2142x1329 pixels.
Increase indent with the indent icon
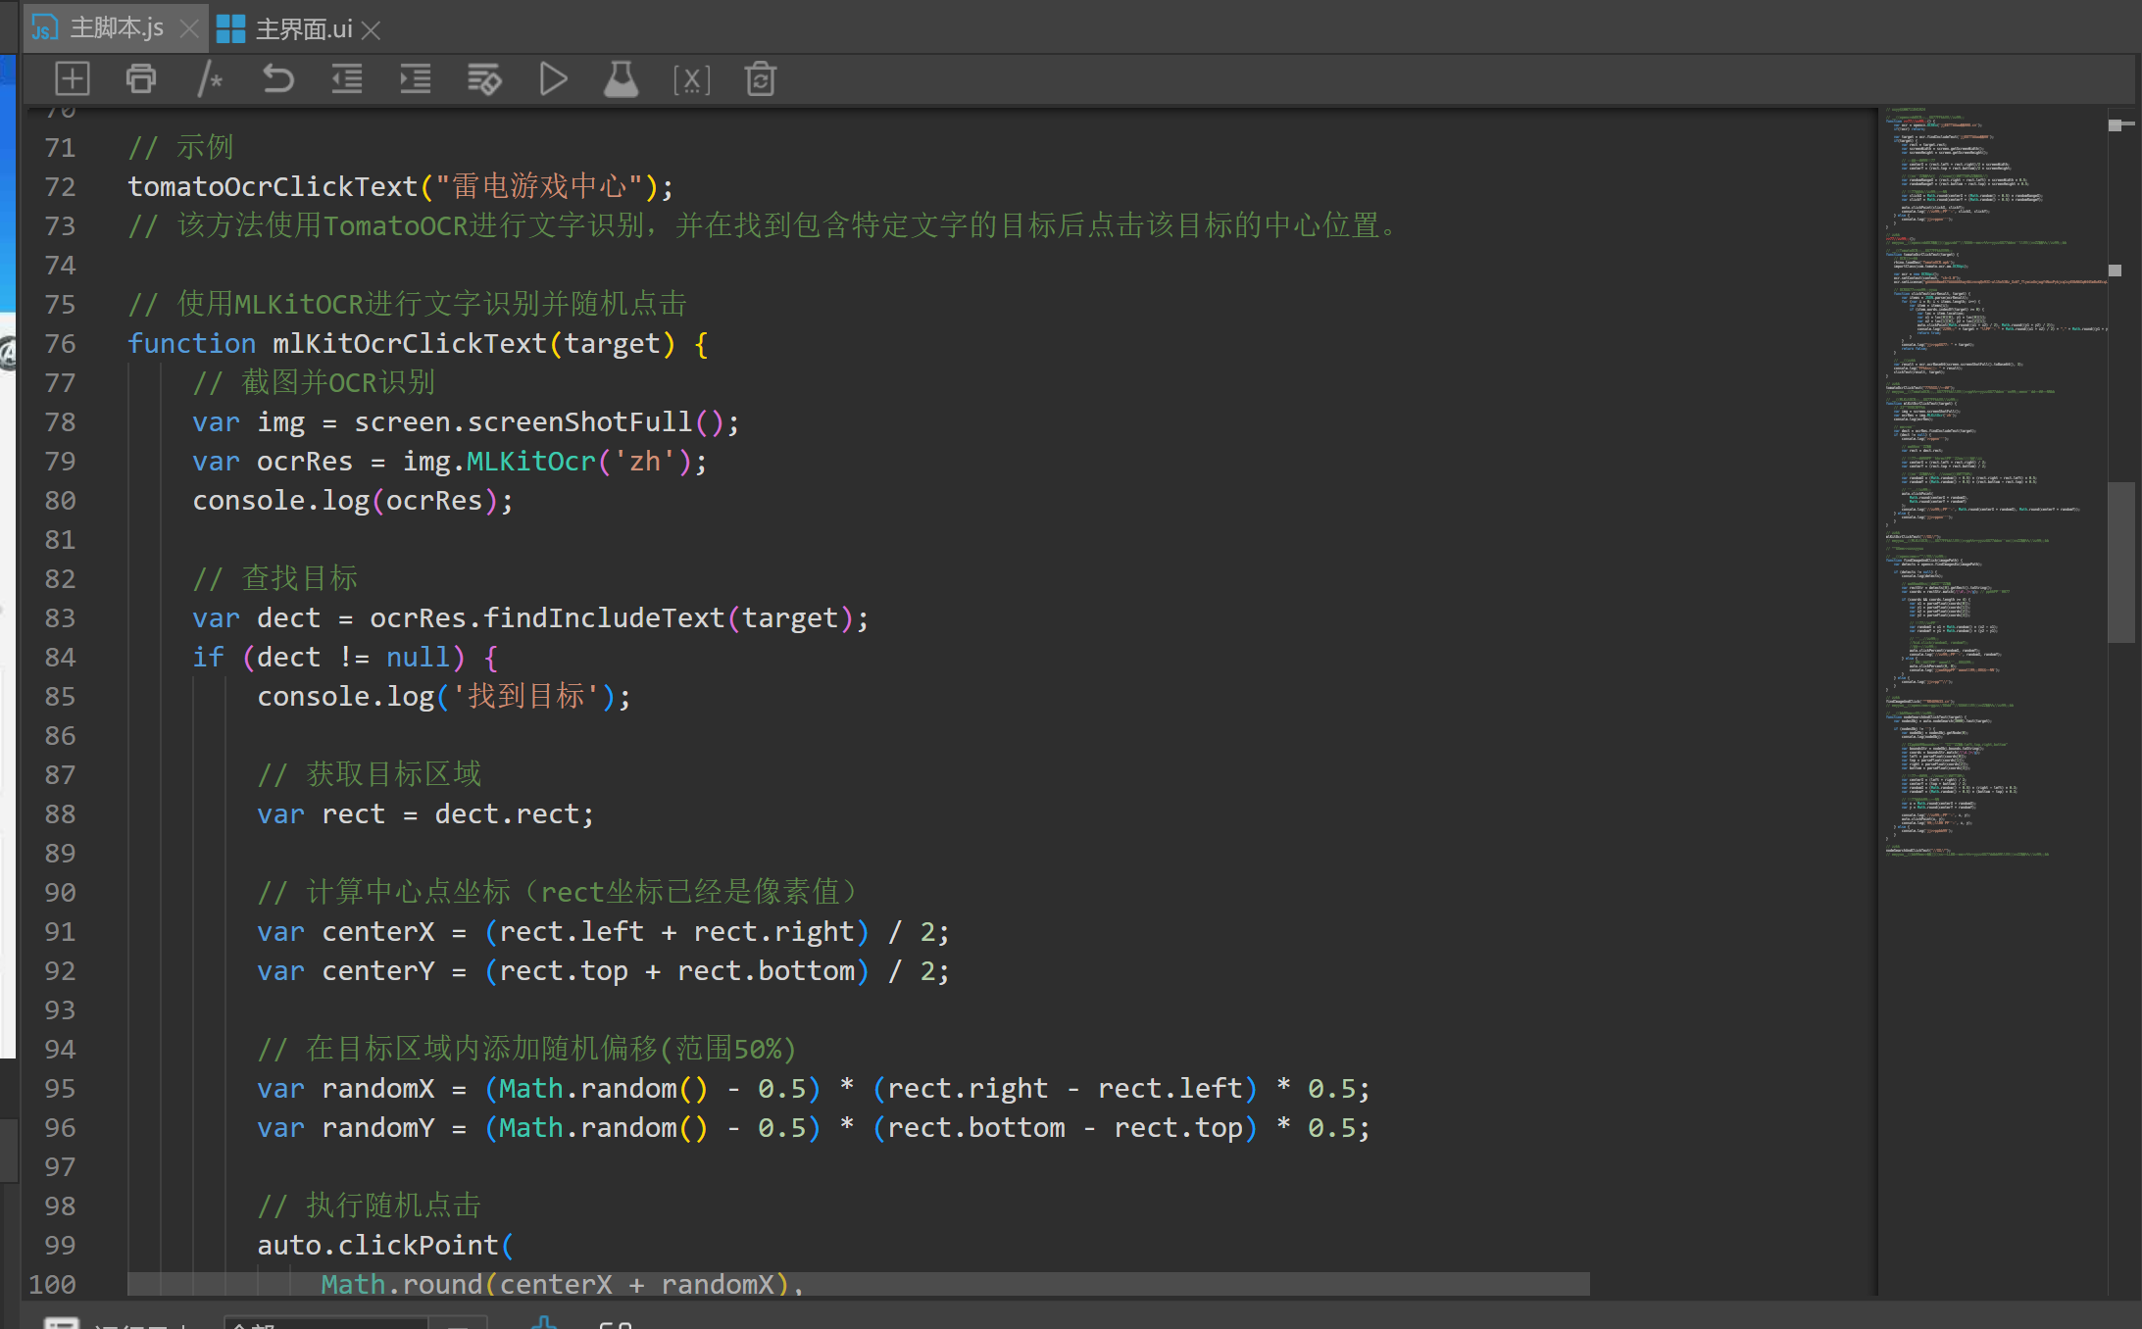pos(416,78)
